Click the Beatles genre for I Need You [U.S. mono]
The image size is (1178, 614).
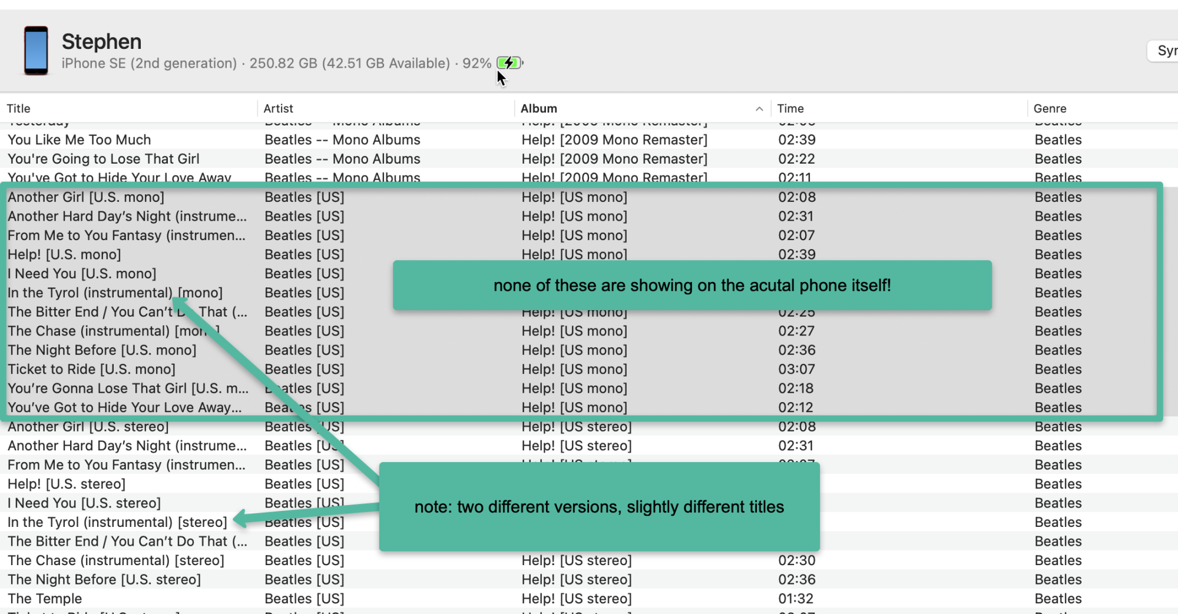click(1058, 274)
